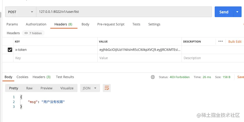Expand the Send button dropdown arrow

(237, 12)
